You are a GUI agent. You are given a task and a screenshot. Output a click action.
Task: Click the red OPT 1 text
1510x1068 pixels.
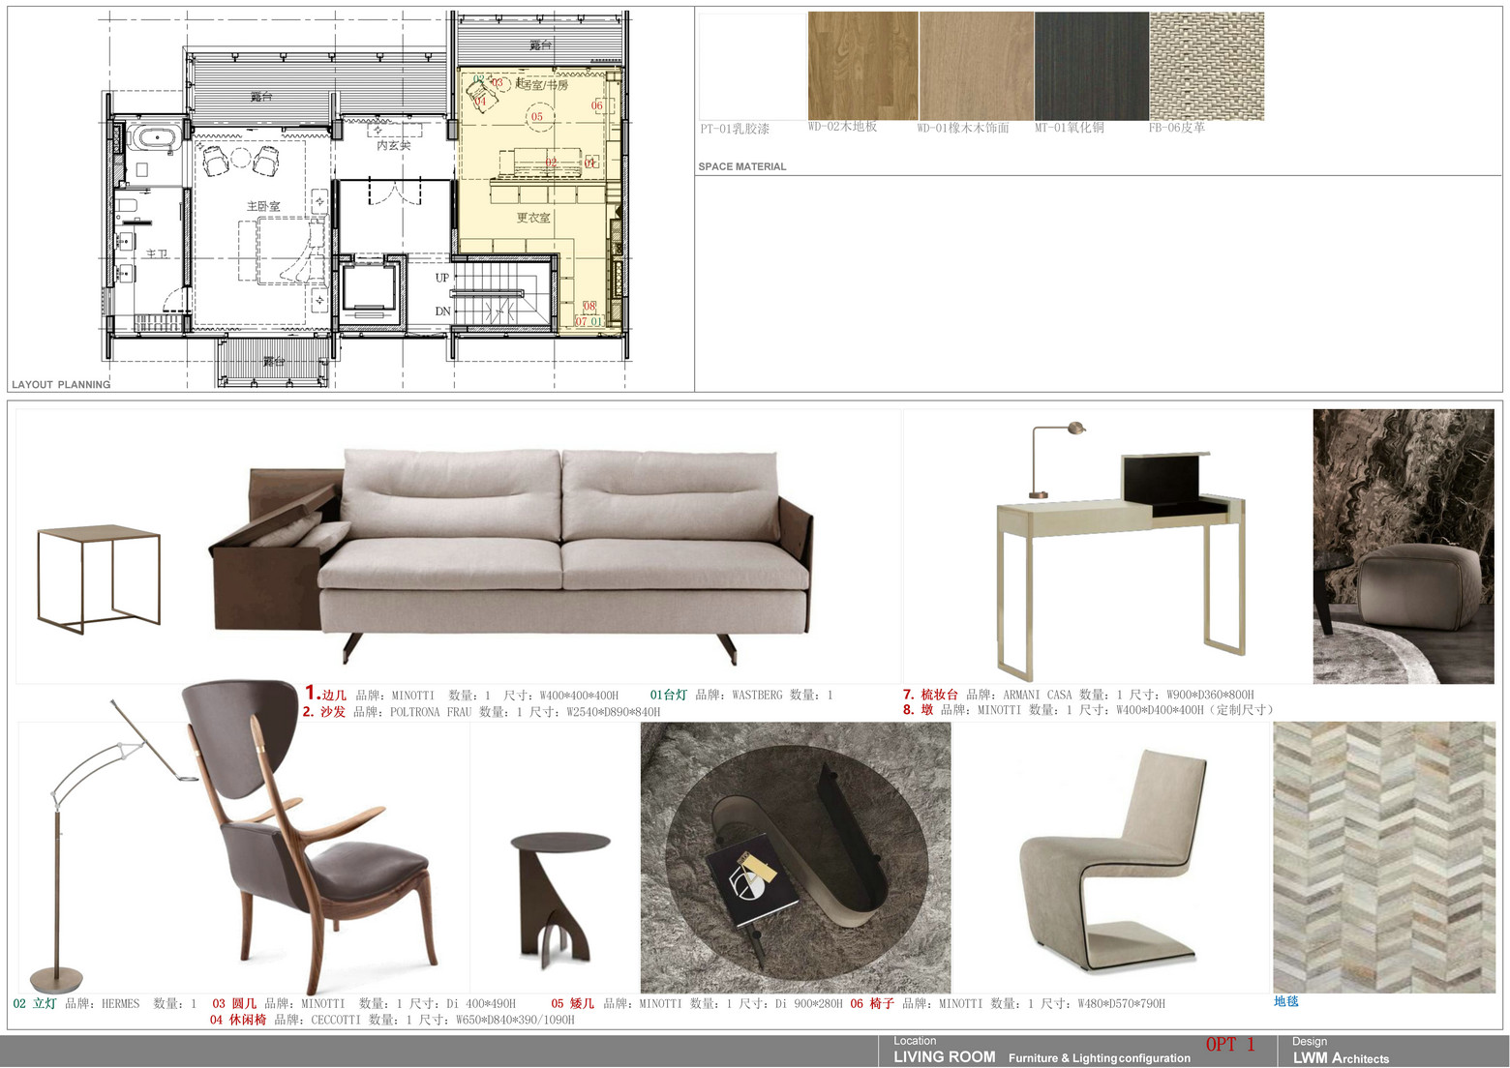tap(1229, 1044)
